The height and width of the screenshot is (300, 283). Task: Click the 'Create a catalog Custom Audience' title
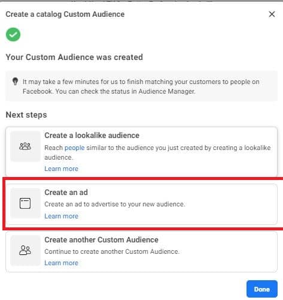click(65, 14)
